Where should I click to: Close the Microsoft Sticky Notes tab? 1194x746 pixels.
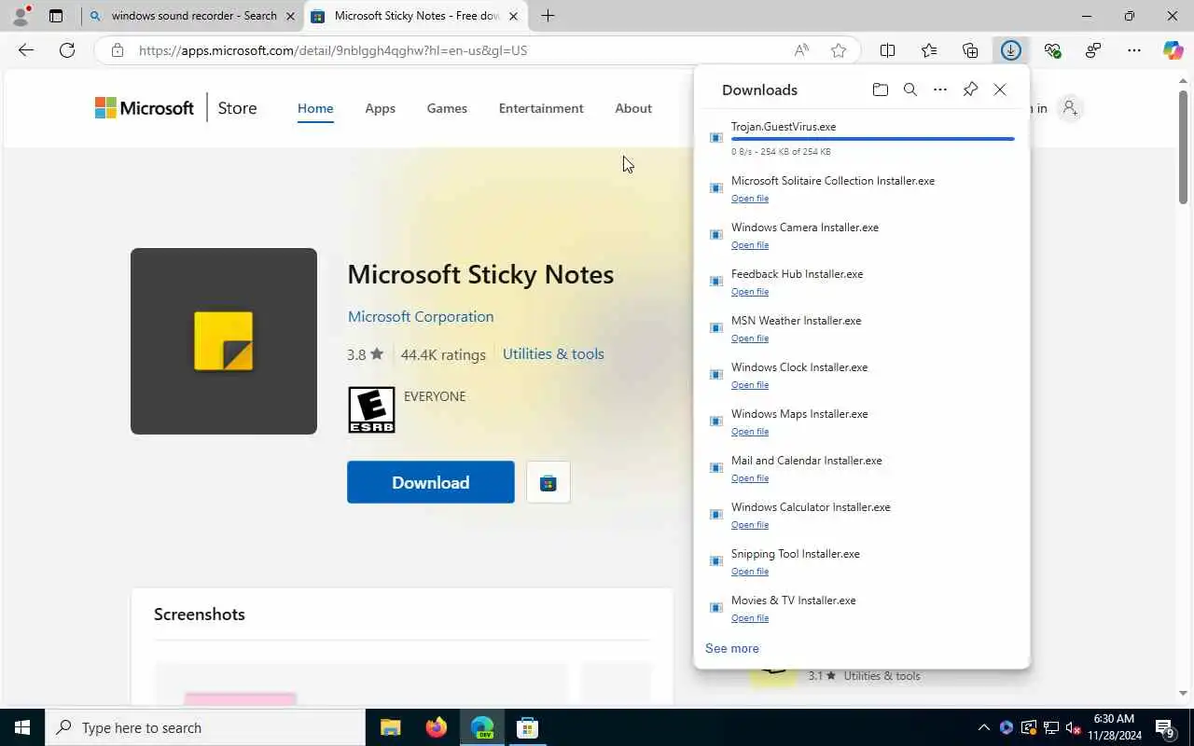pyautogui.click(x=513, y=16)
